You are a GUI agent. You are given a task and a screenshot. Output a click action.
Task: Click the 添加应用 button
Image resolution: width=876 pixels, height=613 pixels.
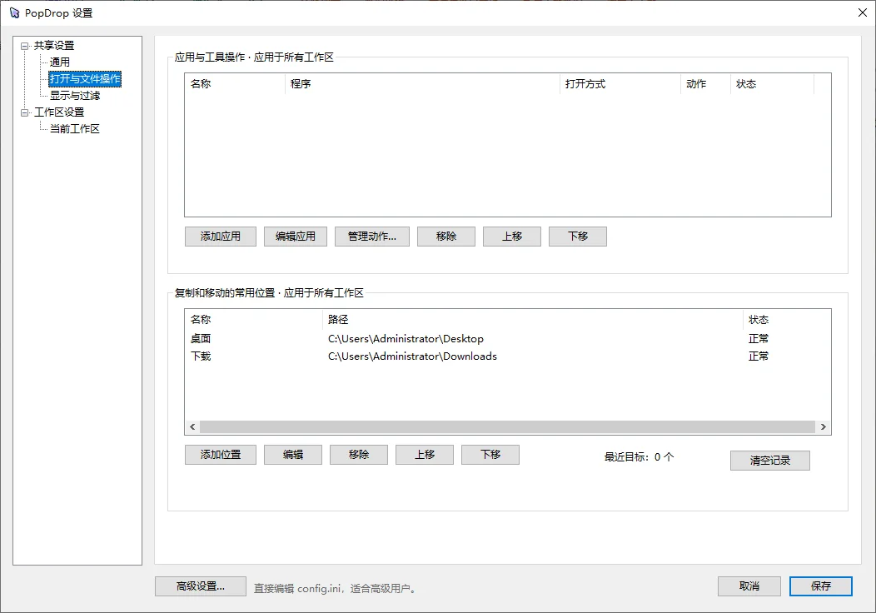[221, 237]
